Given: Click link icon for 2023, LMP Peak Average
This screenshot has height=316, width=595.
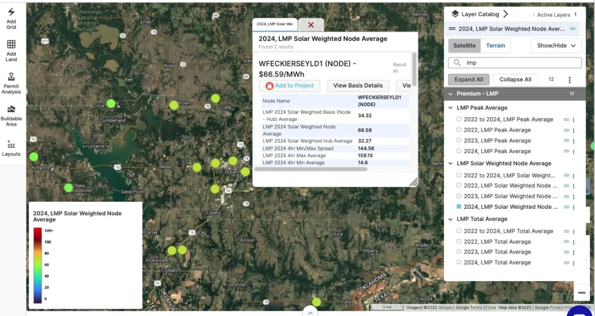Looking at the screenshot, I should pyautogui.click(x=566, y=141).
